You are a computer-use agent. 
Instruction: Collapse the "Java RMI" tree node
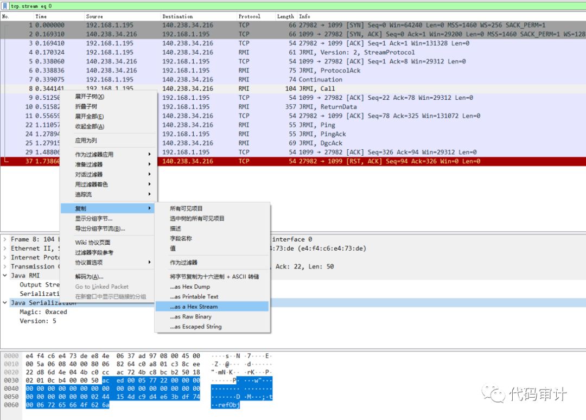click(x=5, y=276)
